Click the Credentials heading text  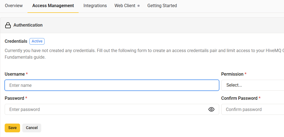coord(16,41)
